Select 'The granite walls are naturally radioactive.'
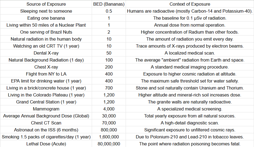This screenshot has width=254, height=147. pyautogui.click(x=190, y=102)
